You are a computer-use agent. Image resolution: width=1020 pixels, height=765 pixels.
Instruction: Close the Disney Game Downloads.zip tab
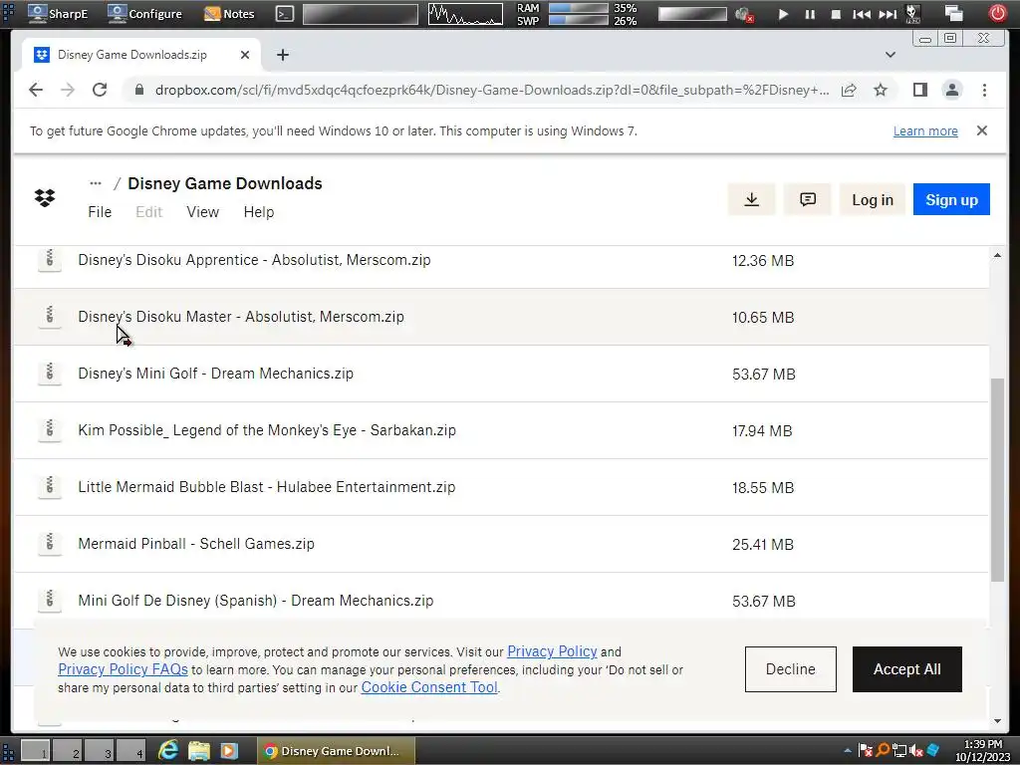[x=245, y=55]
